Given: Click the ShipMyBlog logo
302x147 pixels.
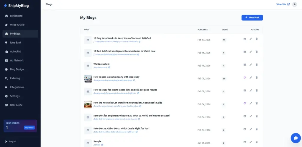Looking at the screenshot, I should pos(17,6).
